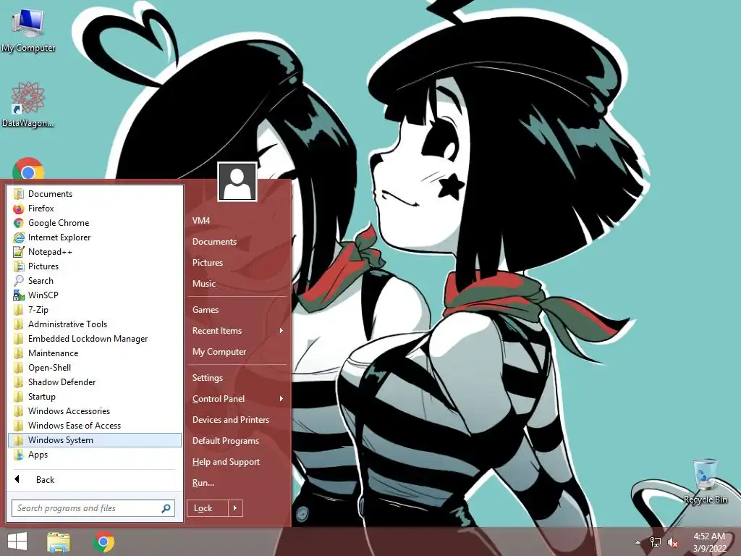
Task: Open the Games entry
Action: (237, 310)
